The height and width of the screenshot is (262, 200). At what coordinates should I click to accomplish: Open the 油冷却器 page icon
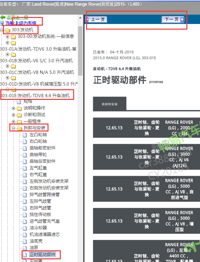25,228
